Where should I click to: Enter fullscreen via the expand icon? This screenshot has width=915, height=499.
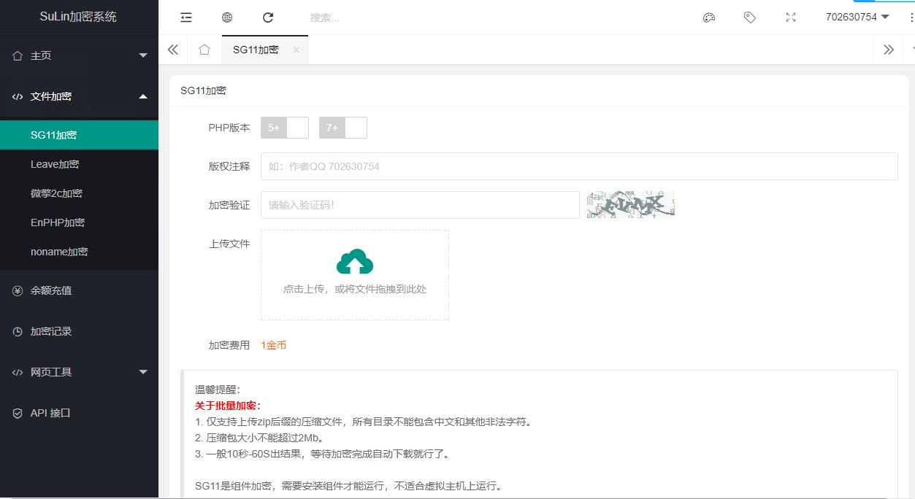pos(790,17)
